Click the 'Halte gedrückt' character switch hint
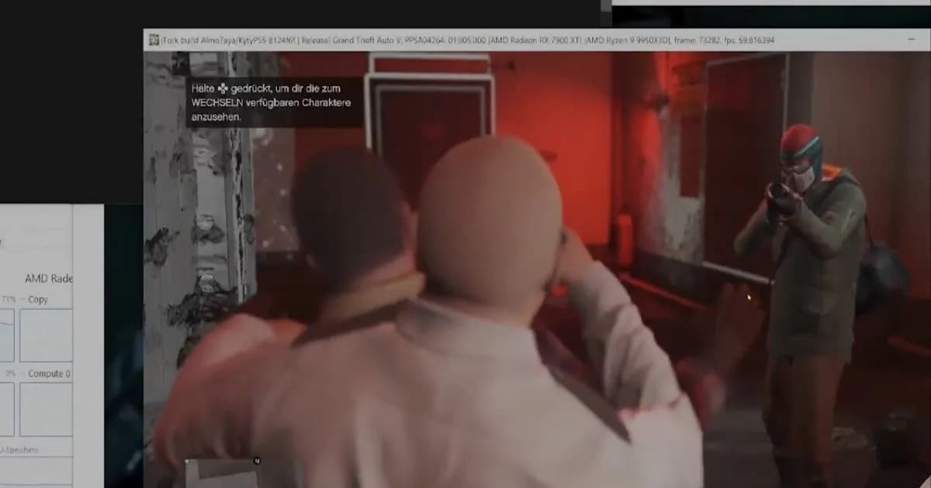 point(275,102)
